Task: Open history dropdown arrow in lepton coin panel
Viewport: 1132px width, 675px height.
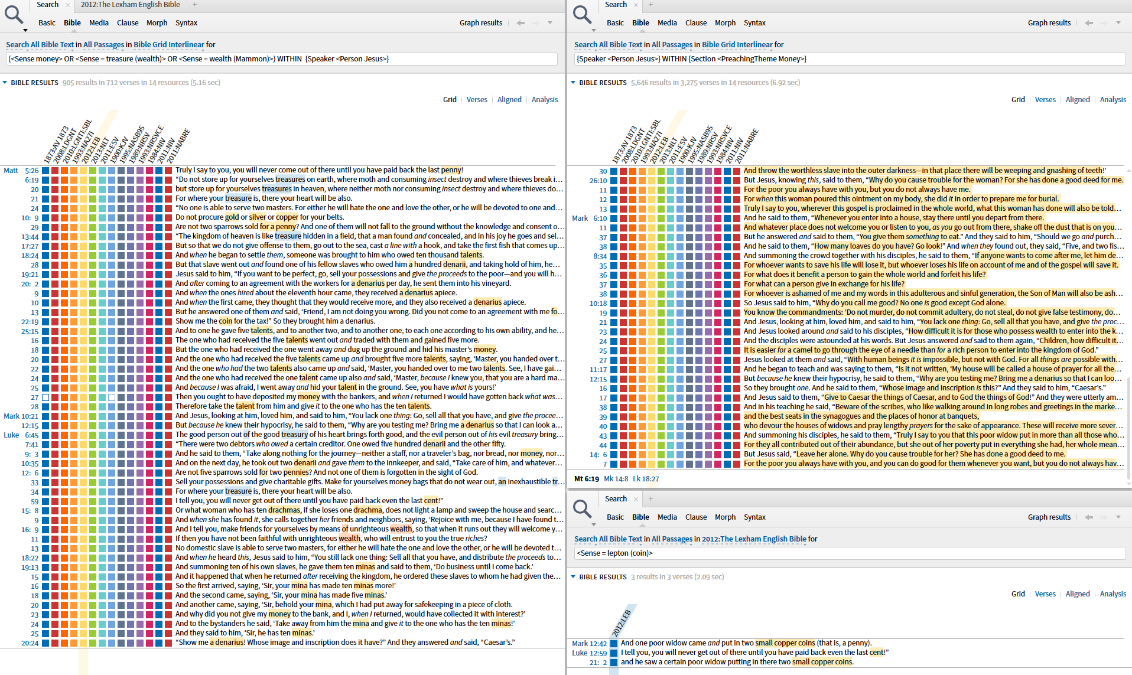Action: coord(1118,517)
